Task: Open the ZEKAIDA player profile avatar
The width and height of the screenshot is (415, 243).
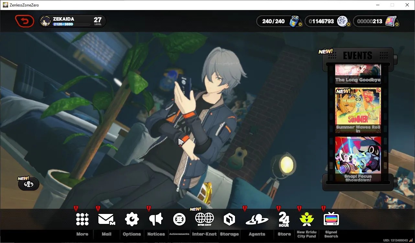Action: [x=46, y=21]
